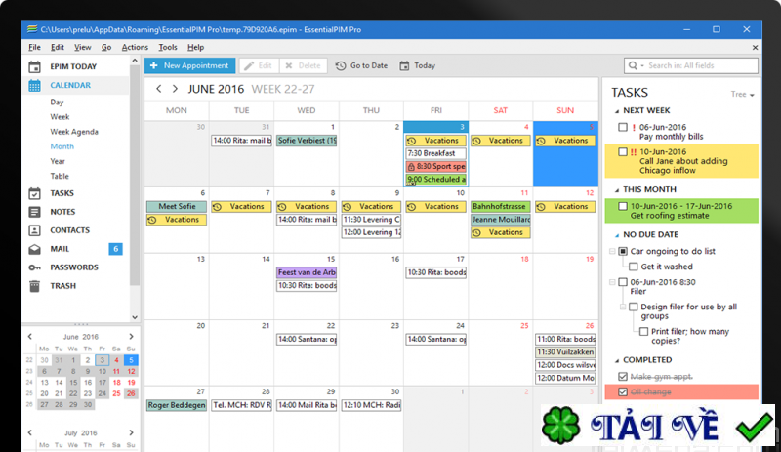
Task: Open the Go menu
Action: click(106, 47)
